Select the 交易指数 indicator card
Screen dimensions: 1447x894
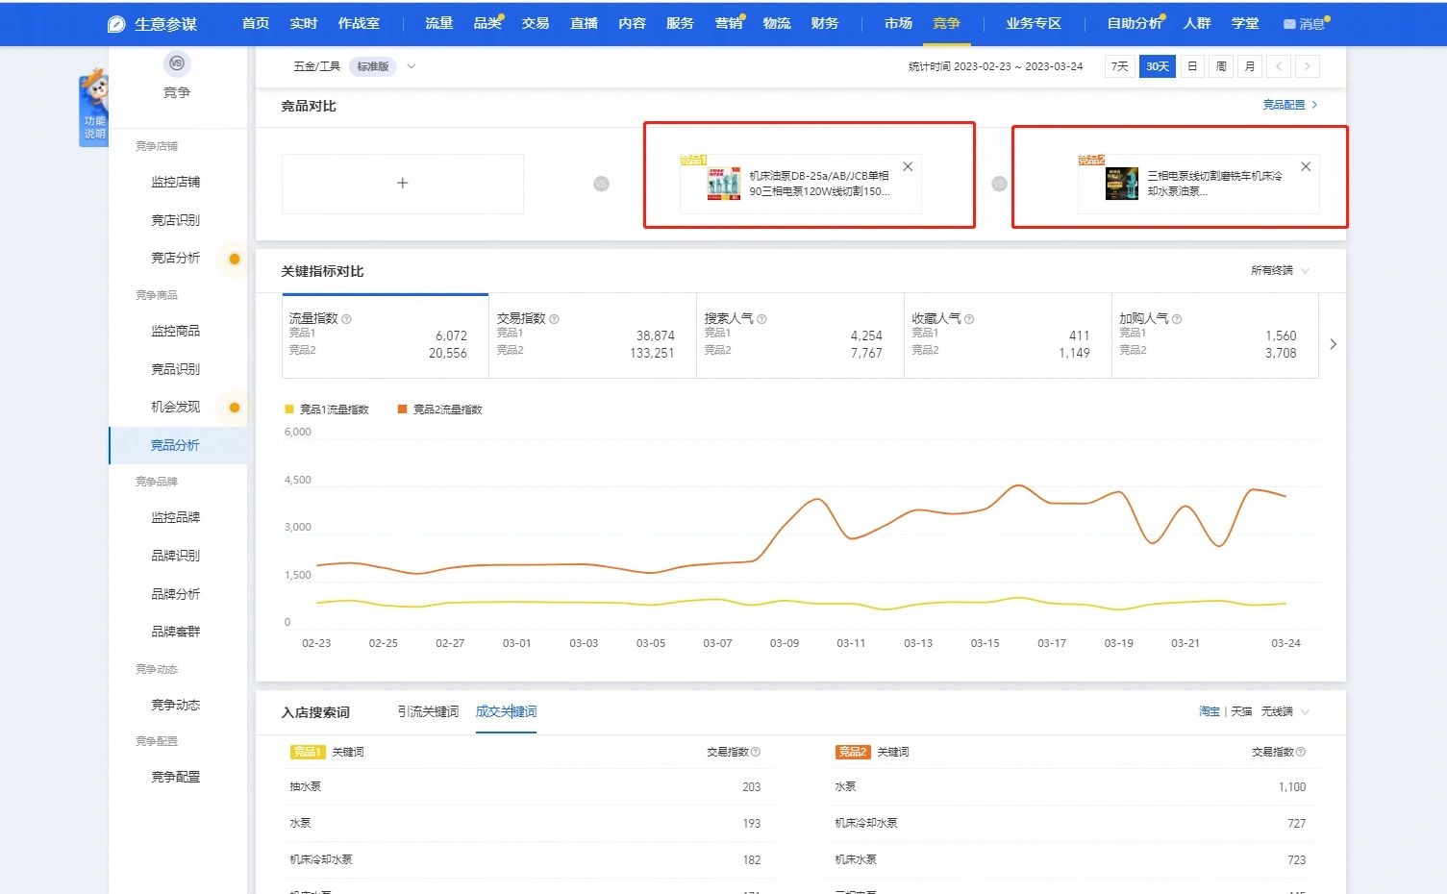coord(592,335)
